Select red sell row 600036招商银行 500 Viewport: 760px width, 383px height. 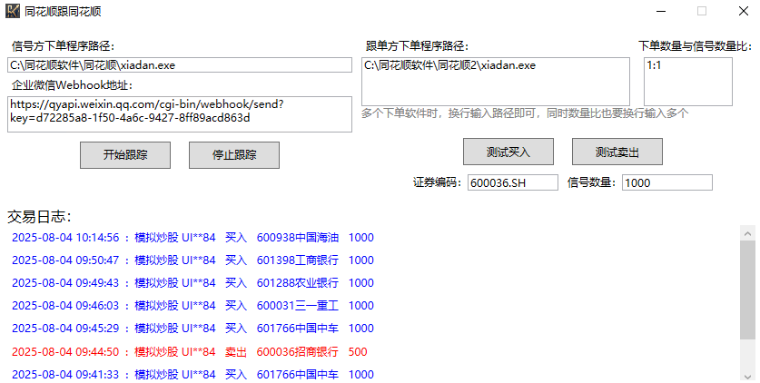pos(190,352)
